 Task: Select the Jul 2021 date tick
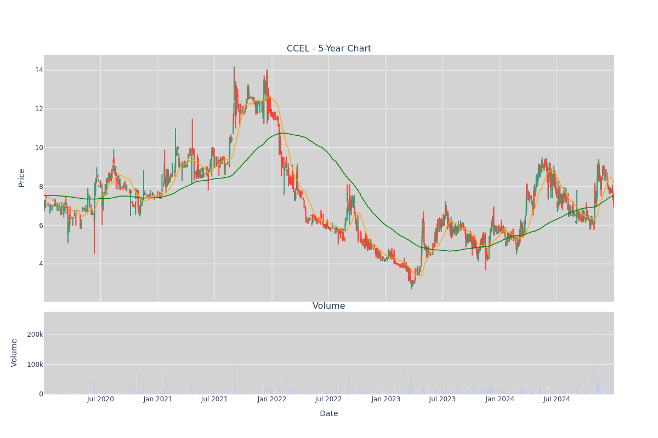(214, 399)
